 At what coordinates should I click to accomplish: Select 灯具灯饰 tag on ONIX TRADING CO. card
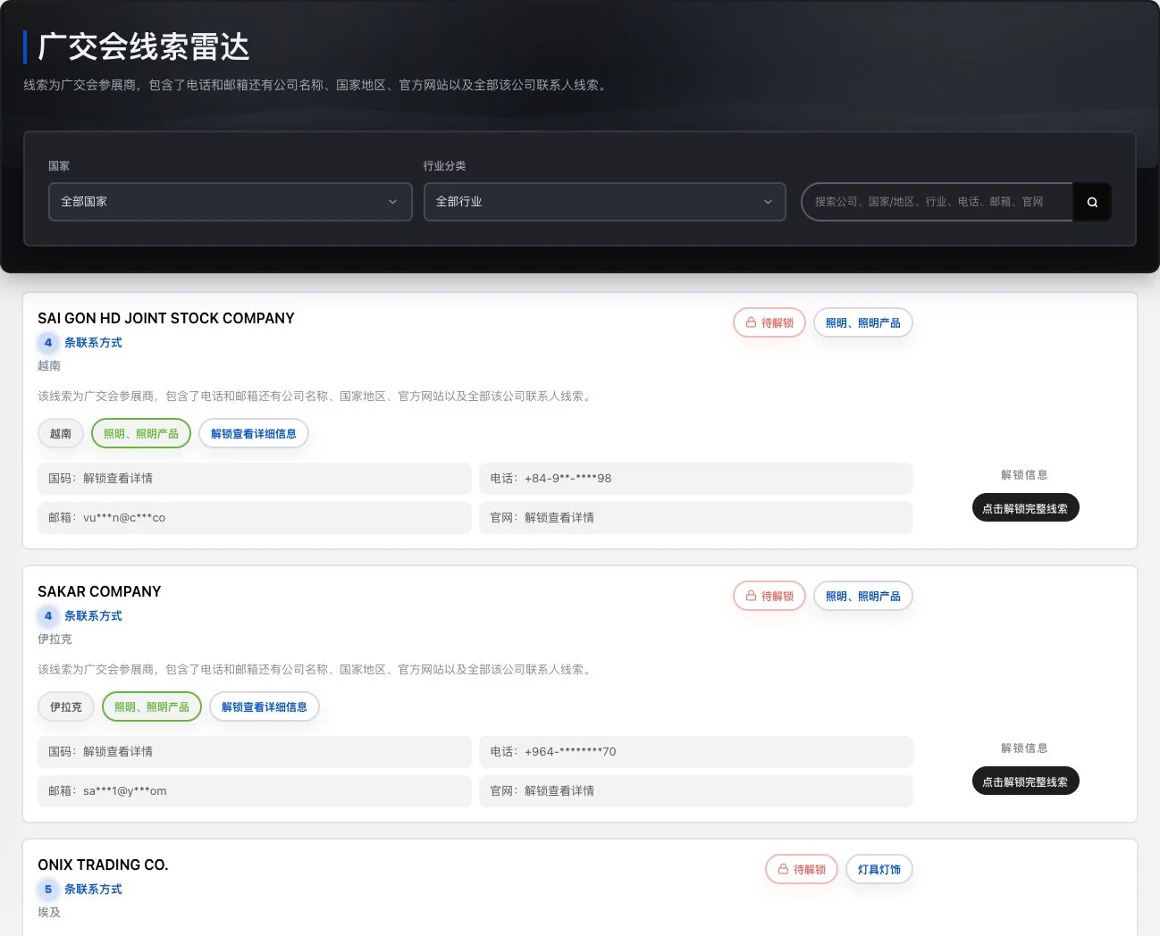tap(879, 870)
